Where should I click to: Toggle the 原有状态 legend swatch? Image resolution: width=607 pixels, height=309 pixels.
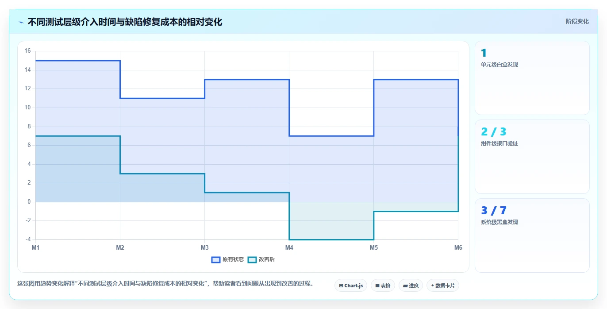pos(216,259)
